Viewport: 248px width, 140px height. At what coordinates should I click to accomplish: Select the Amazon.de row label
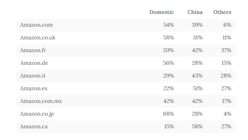34,63
